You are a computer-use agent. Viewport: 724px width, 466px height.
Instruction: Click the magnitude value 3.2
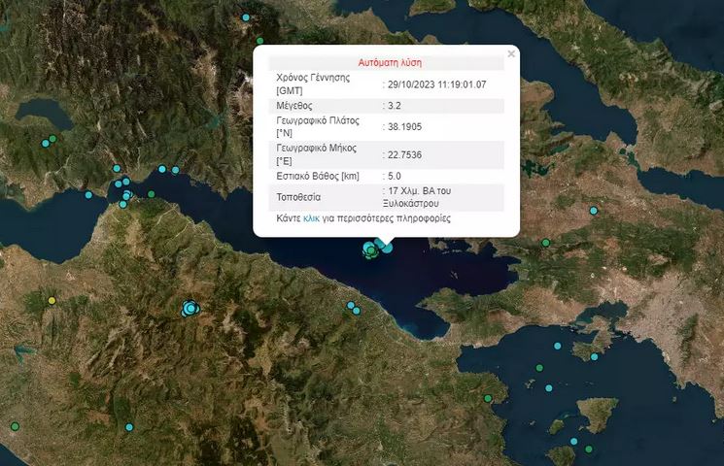(395, 104)
